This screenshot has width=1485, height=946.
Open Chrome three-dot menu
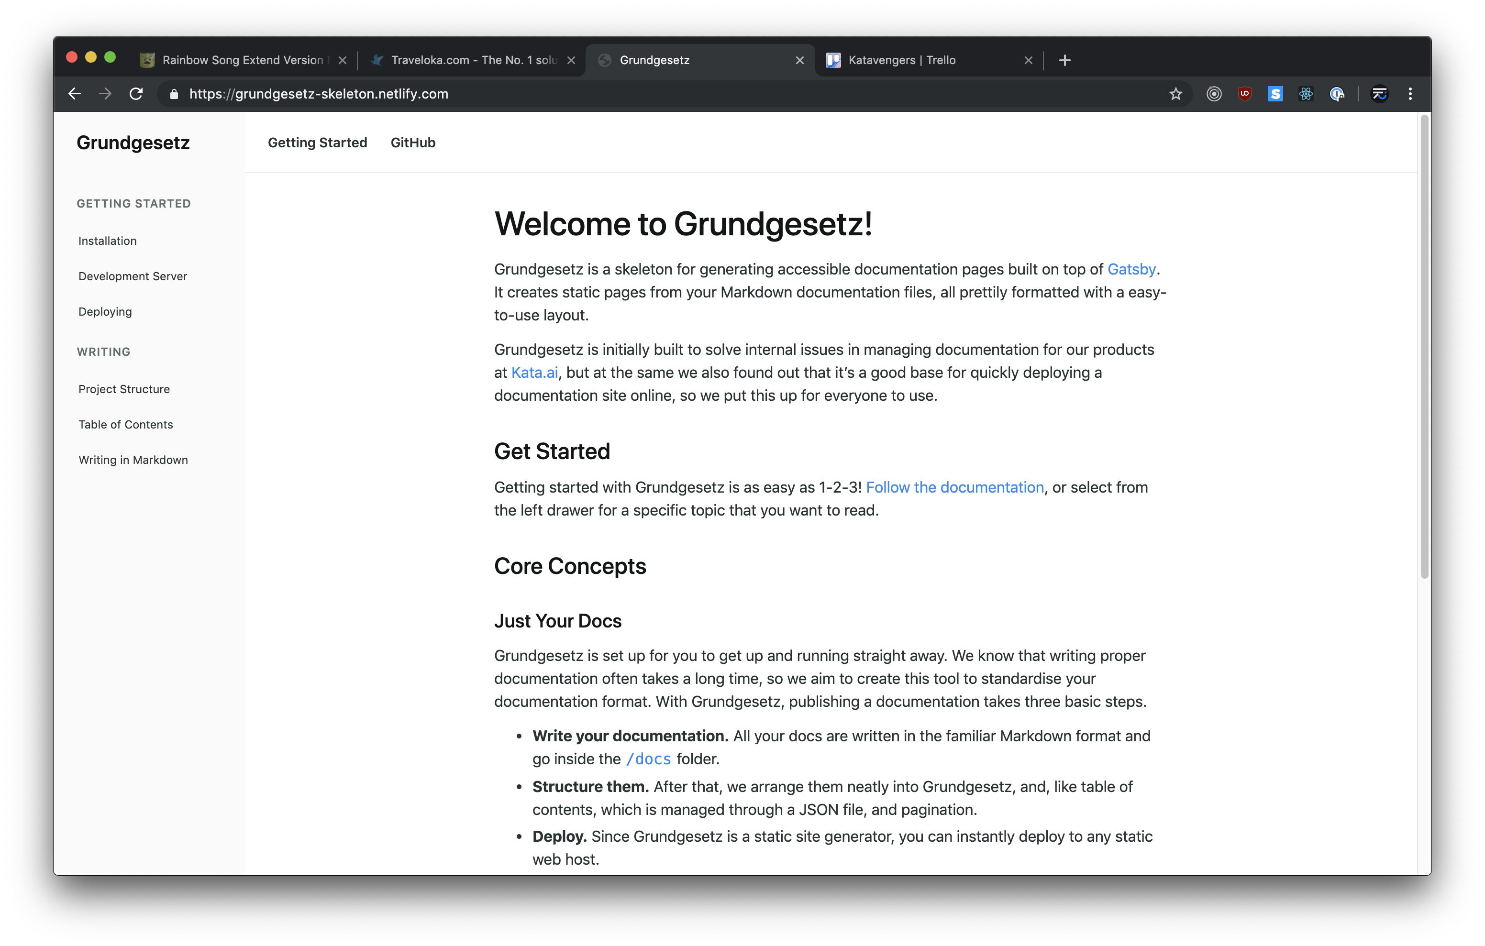click(x=1410, y=94)
